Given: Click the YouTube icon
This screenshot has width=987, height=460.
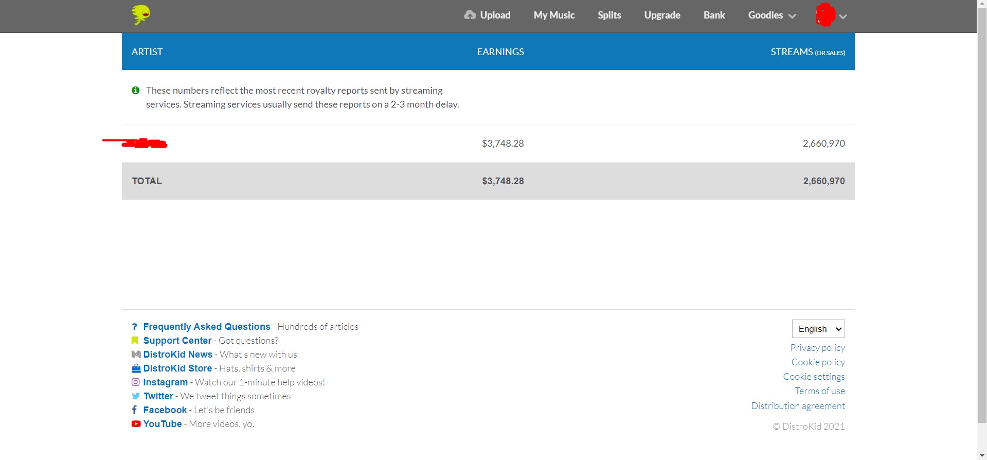Looking at the screenshot, I should [136, 424].
